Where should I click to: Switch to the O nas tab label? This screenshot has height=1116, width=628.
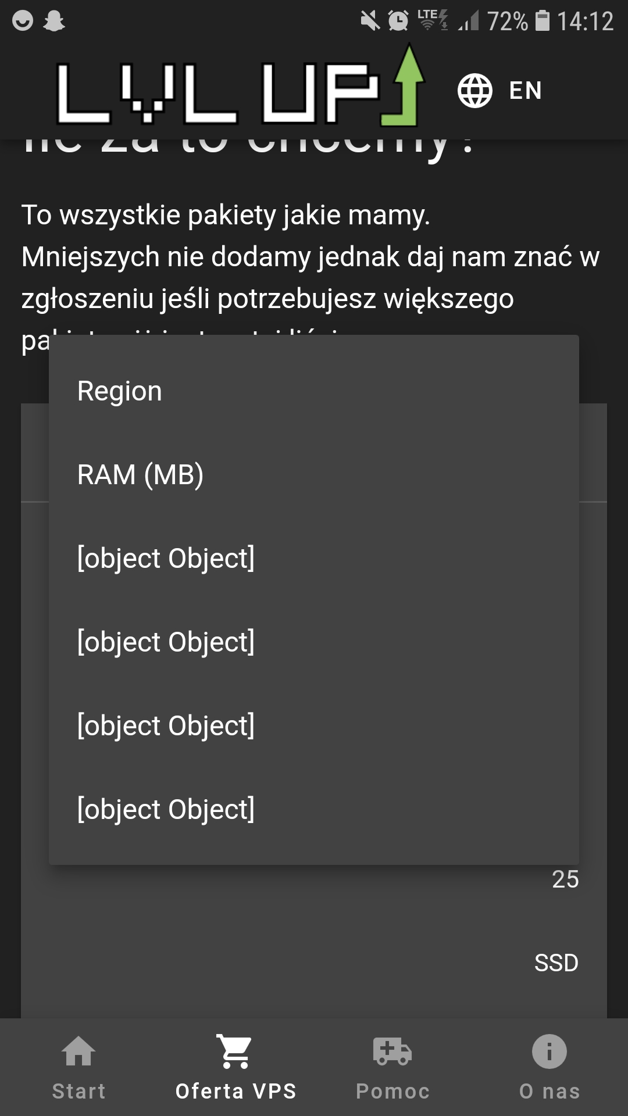coord(549,1091)
